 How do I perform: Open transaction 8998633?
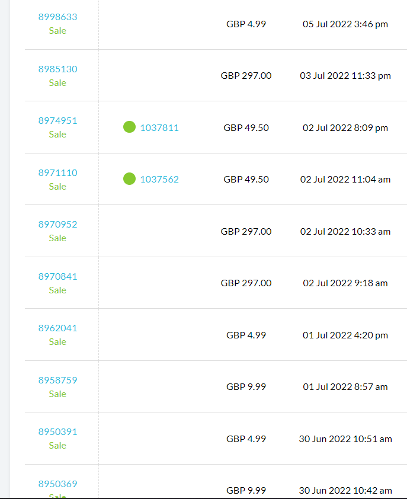pyautogui.click(x=57, y=17)
